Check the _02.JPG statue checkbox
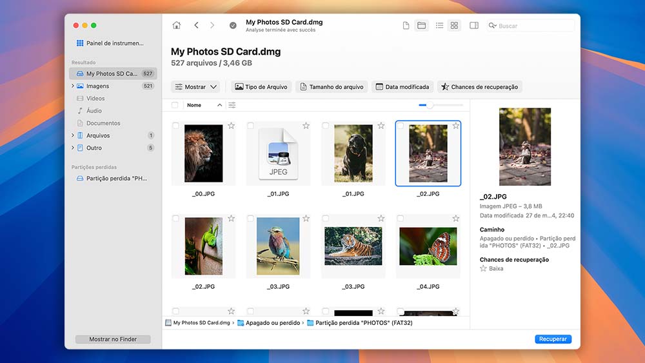This screenshot has width=645, height=363. [401, 126]
